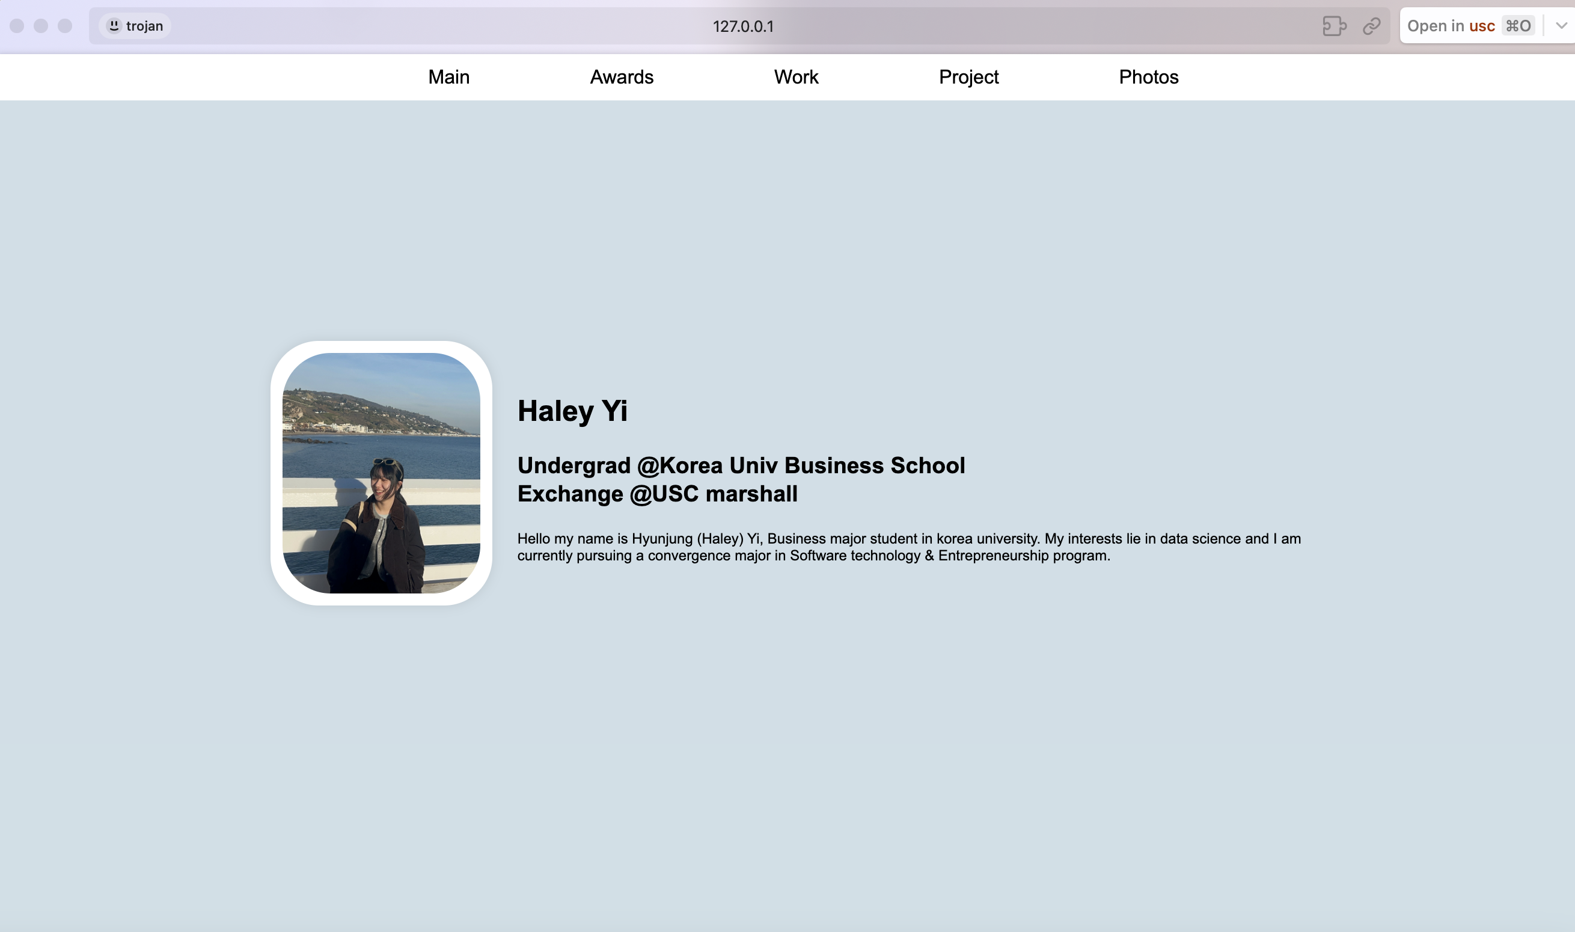Image resolution: width=1575 pixels, height=932 pixels.
Task: Go to the Awards page
Action: 622,76
